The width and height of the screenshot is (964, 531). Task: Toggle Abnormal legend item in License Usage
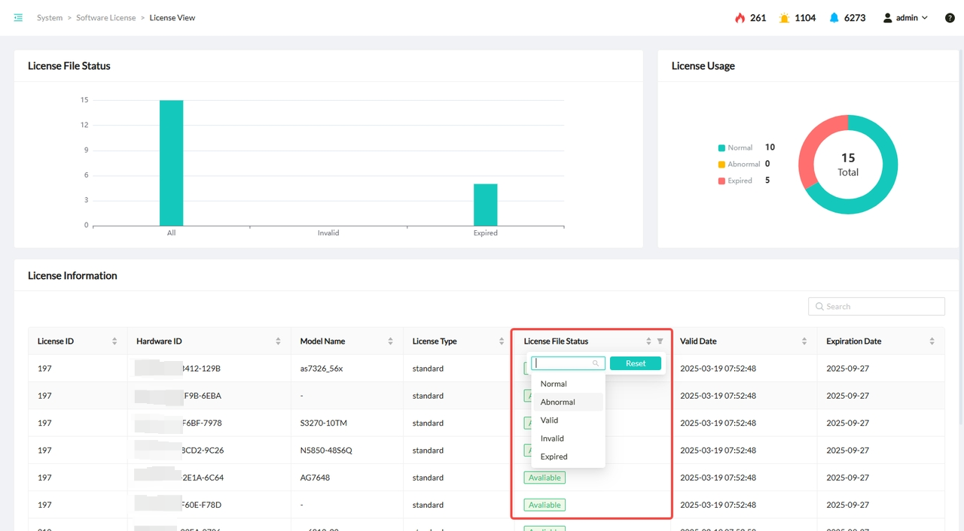[738, 164]
